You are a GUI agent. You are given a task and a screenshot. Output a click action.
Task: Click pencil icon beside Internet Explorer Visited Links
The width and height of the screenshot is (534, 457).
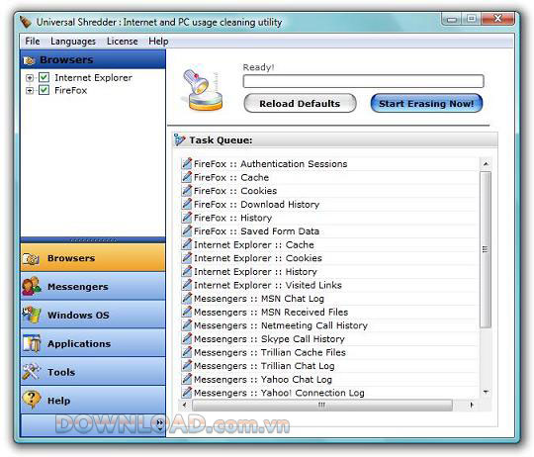pyautogui.click(x=187, y=285)
